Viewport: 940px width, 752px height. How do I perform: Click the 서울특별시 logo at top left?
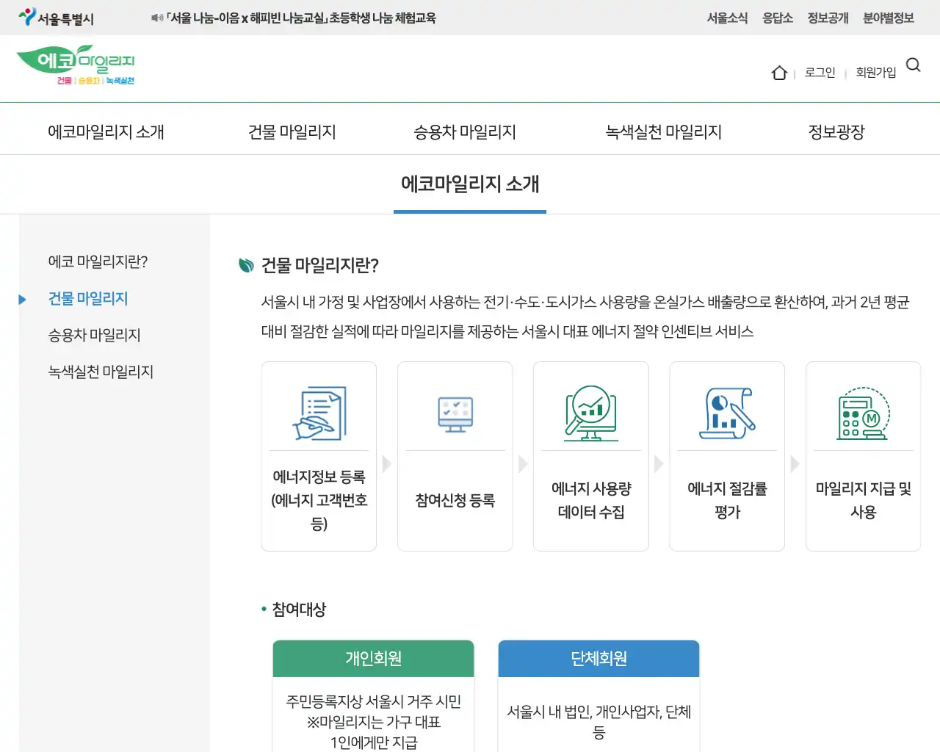[57, 18]
